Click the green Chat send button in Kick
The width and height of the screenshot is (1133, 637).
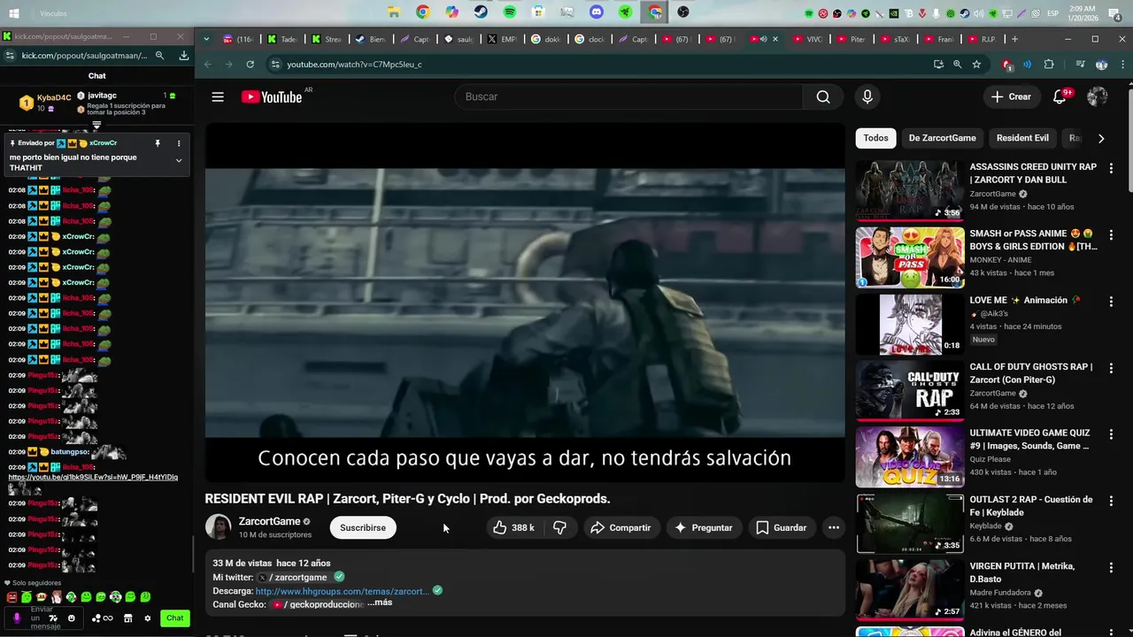point(175,618)
